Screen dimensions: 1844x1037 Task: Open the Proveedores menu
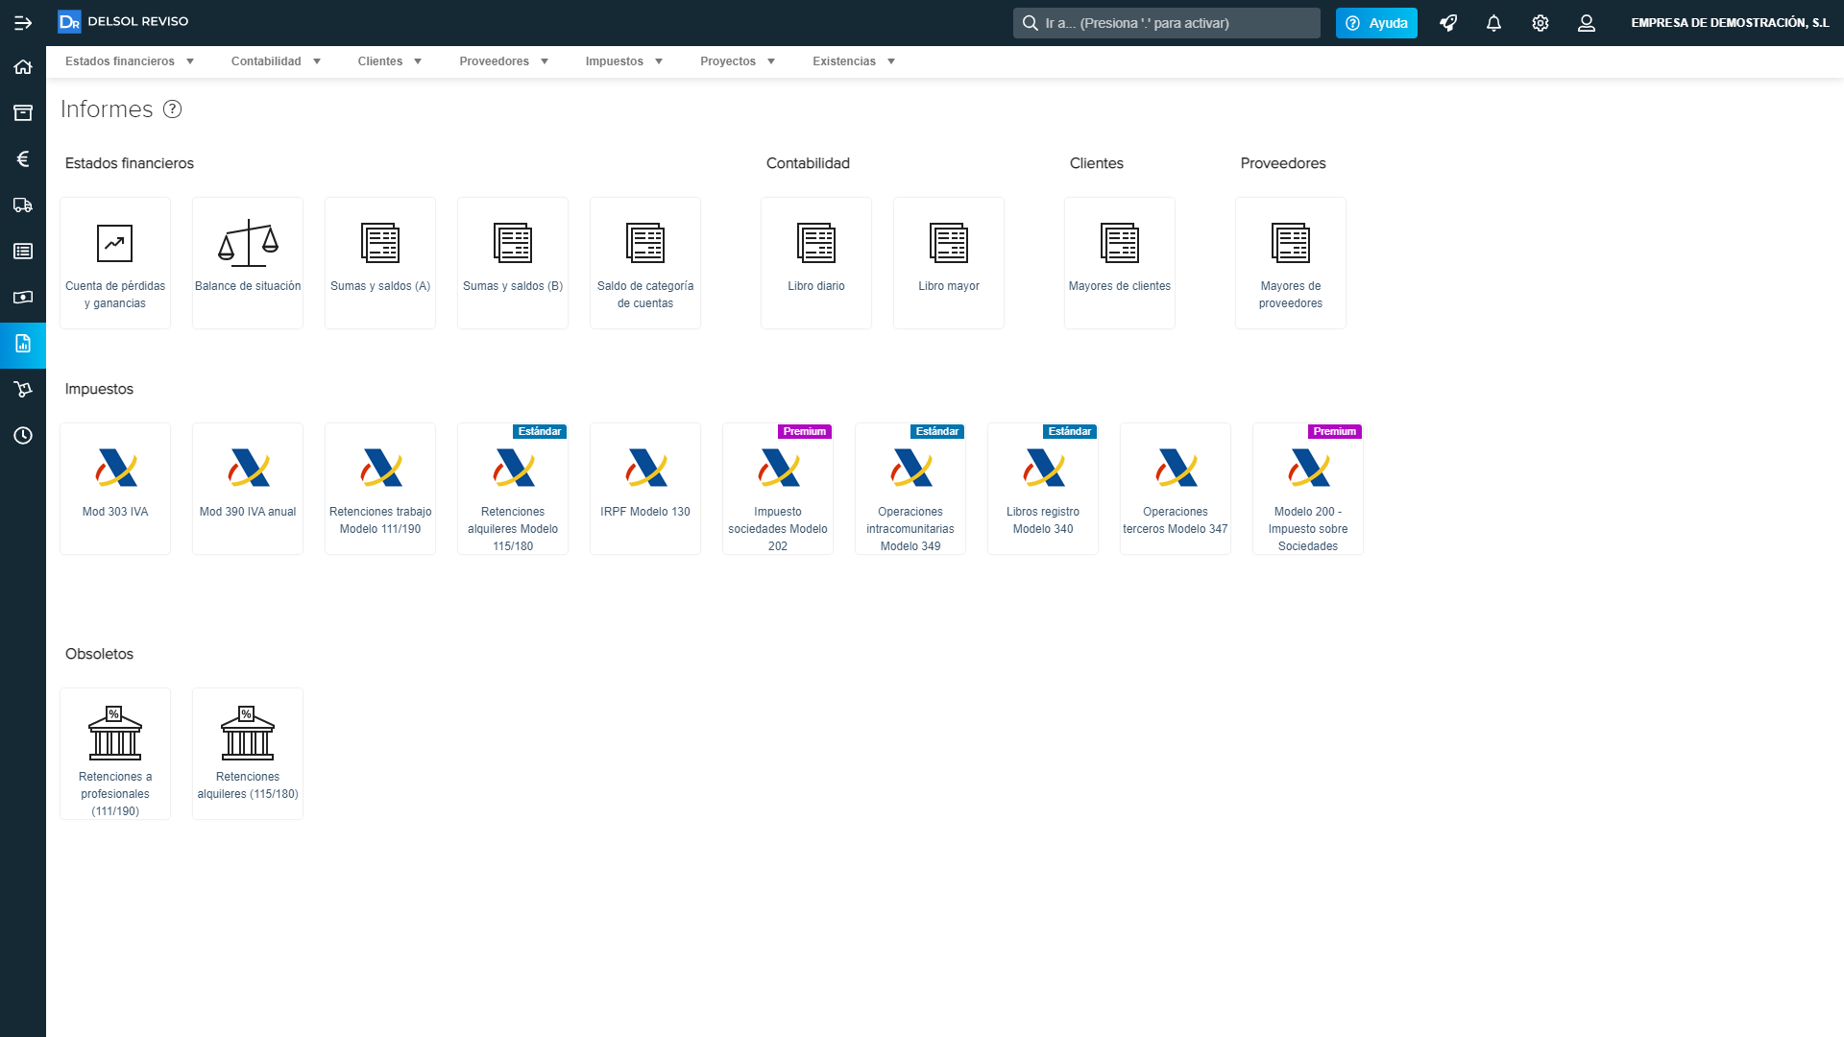[x=503, y=61]
